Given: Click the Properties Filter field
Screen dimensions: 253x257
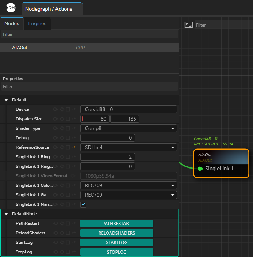Looking at the screenshot, I should point(89,86).
